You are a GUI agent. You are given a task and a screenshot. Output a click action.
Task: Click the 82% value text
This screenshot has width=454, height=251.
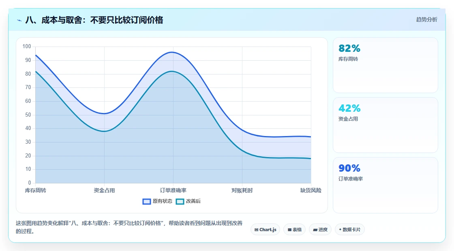coord(349,48)
